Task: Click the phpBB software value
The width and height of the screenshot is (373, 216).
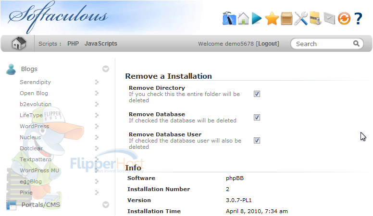Action: pos(235,178)
